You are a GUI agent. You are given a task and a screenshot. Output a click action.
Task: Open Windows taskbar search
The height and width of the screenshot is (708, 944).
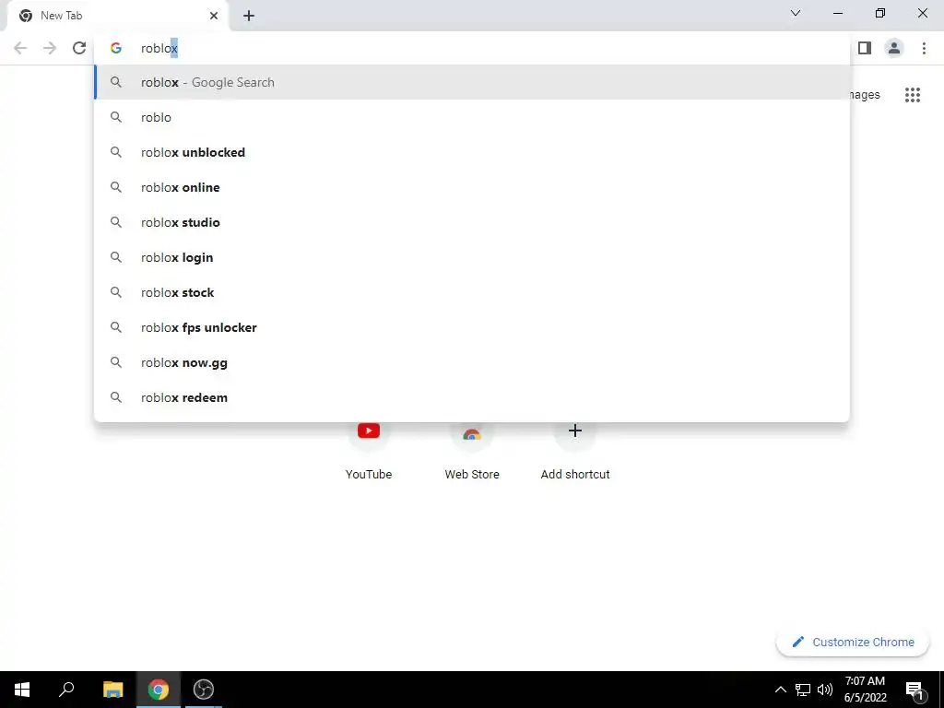coord(66,690)
